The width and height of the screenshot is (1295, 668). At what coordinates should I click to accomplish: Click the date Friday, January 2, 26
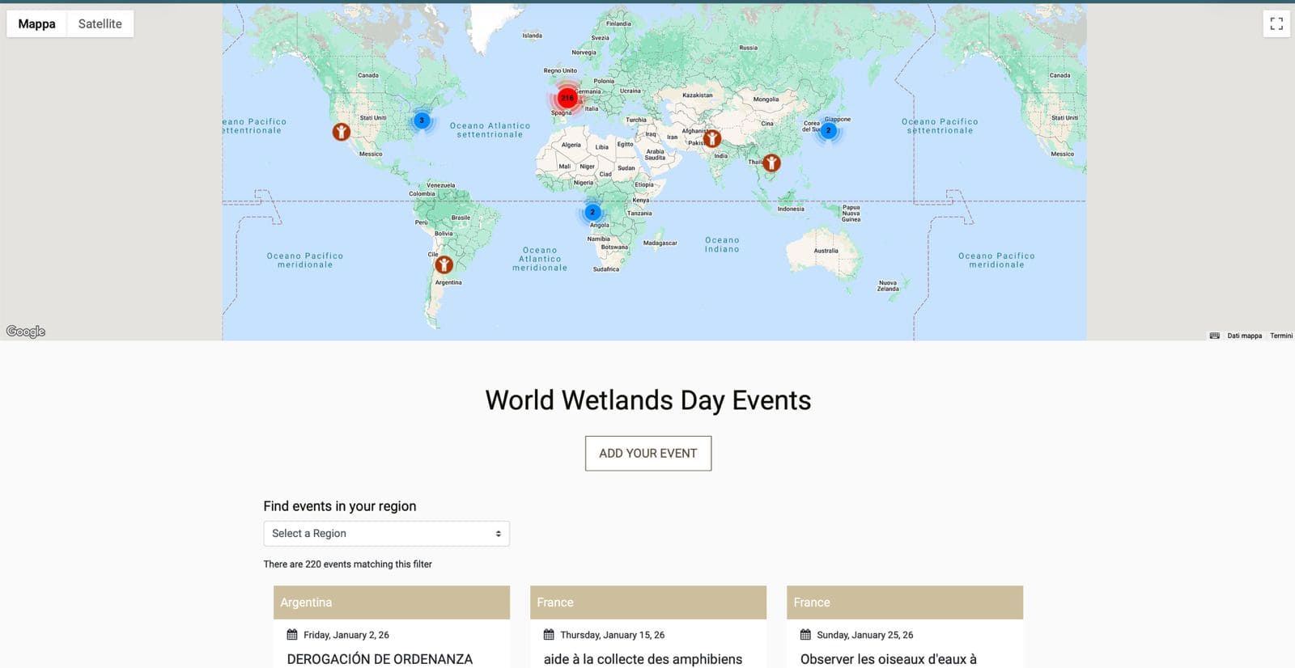[346, 636]
